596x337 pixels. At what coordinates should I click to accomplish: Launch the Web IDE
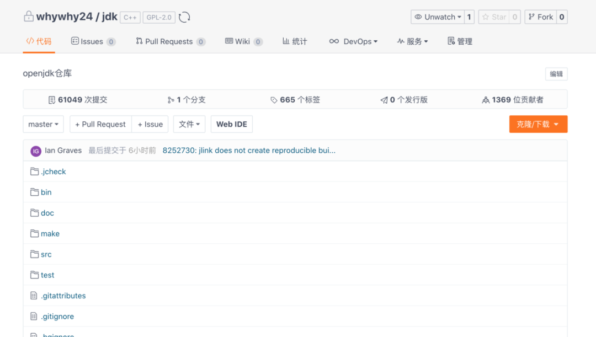point(231,124)
